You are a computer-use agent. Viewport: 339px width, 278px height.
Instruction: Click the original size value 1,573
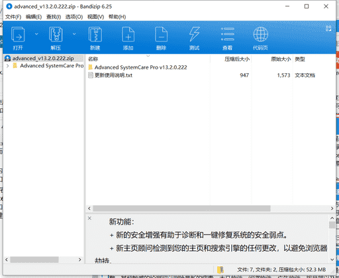click(x=283, y=75)
